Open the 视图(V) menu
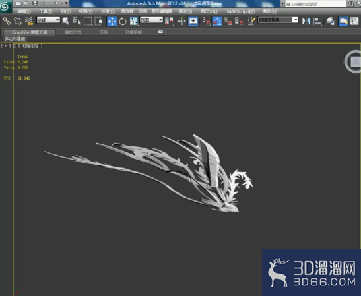361x296 pixels. [x=86, y=11]
